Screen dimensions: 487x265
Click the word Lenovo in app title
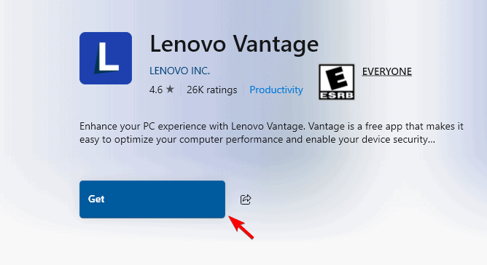tap(187, 44)
